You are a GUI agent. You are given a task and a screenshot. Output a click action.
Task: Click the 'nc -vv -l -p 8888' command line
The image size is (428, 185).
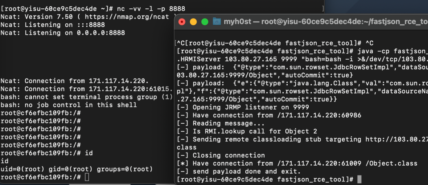coord(93,9)
